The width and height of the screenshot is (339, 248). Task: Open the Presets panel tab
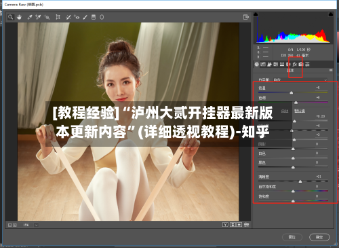(x=307, y=65)
